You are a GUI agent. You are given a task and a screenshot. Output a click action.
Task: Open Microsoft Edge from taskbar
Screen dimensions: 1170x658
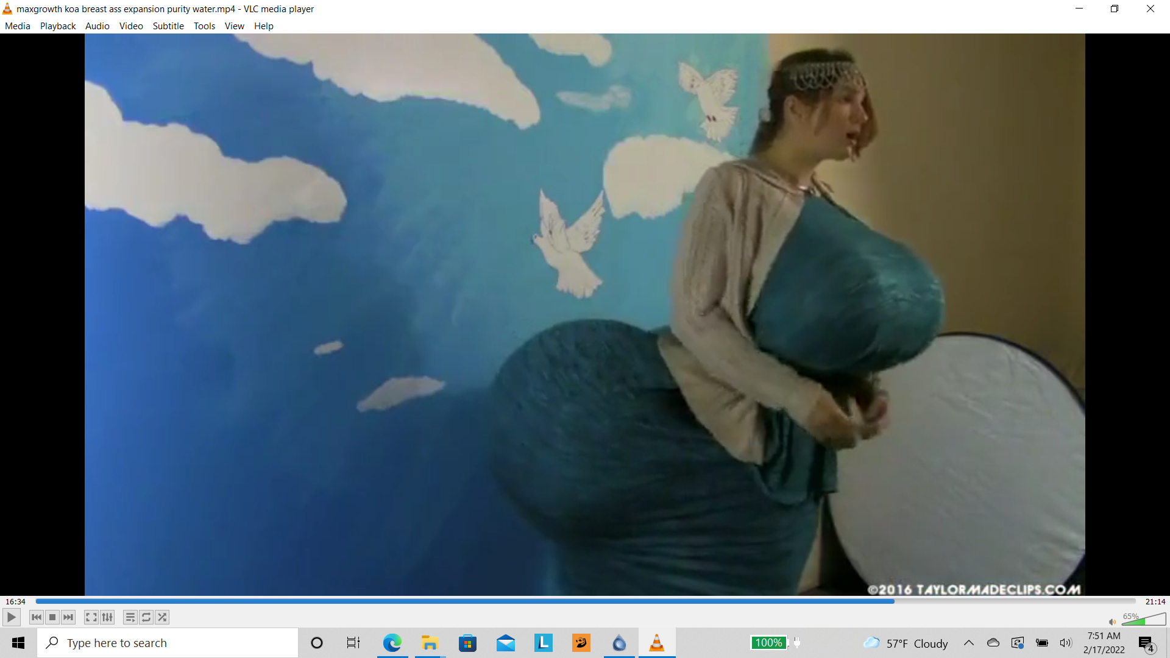tap(392, 643)
